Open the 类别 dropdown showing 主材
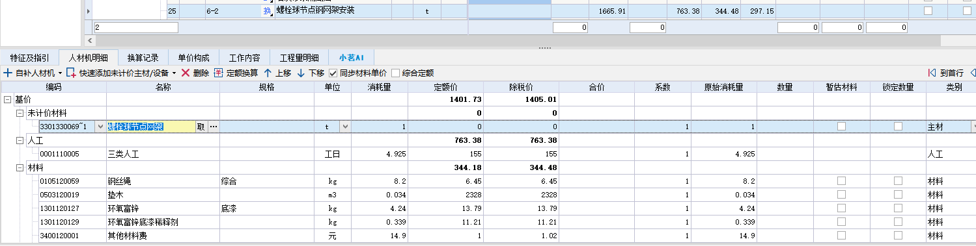Image resolution: width=976 pixels, height=246 pixels. (974, 127)
